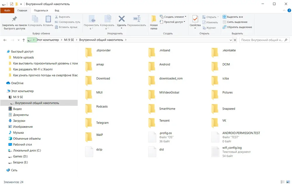Open Простой доступ dropdown
The width and height of the screenshot is (292, 185).
(173, 22)
